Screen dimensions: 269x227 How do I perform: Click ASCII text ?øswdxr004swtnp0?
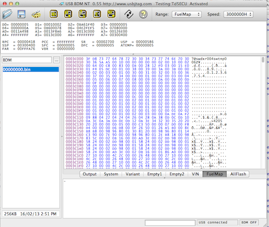coord(209,59)
